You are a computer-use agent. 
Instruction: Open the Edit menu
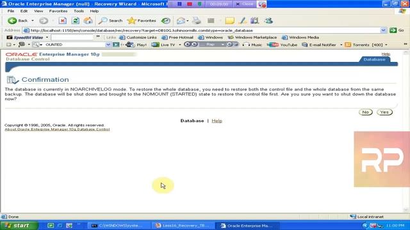click(x=24, y=11)
